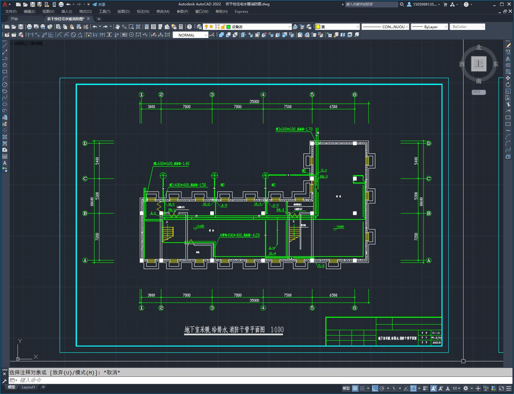Open the ByColor plot style dropdown
Image resolution: width=514 pixels, height=394 pixels.
[x=467, y=27]
